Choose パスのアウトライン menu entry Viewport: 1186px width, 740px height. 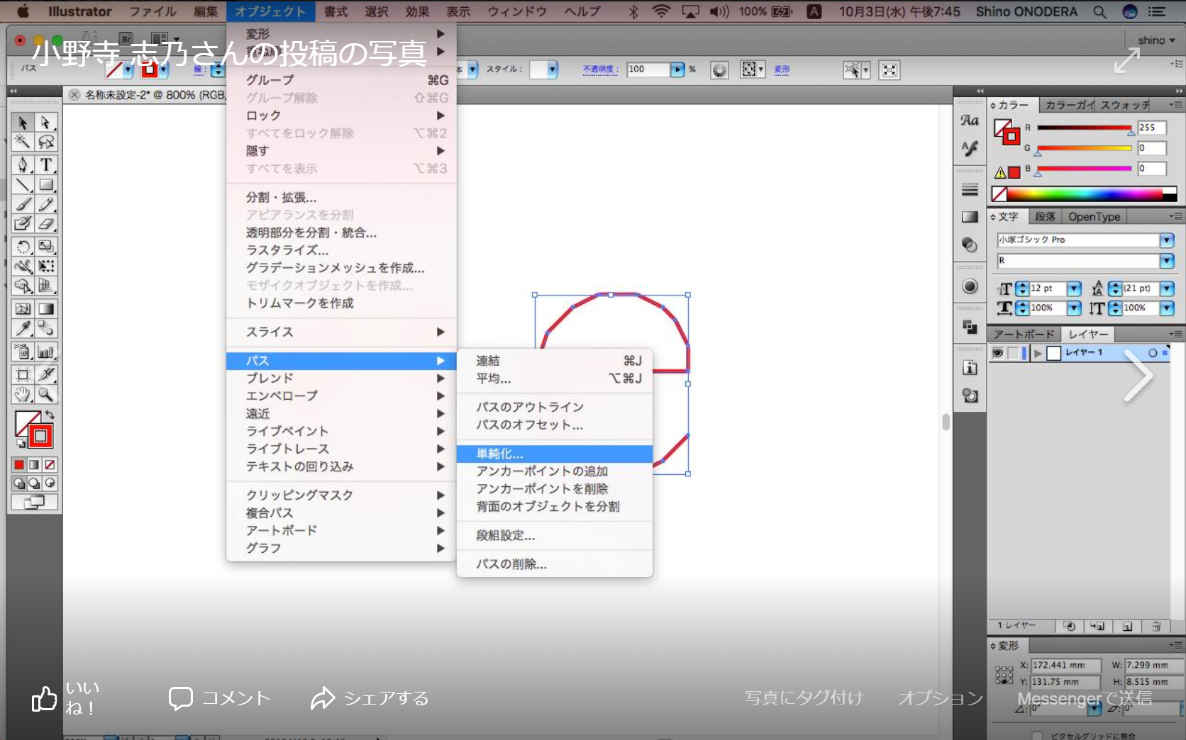[x=555, y=407]
